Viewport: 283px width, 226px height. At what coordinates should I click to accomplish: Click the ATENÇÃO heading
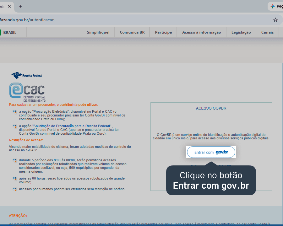coord(18,216)
